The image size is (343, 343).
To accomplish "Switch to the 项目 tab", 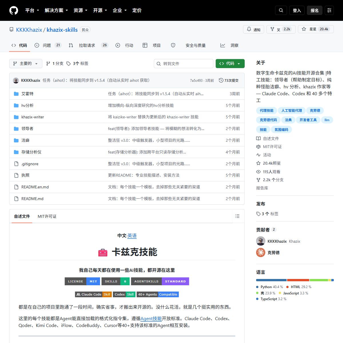I will [x=152, y=45].
